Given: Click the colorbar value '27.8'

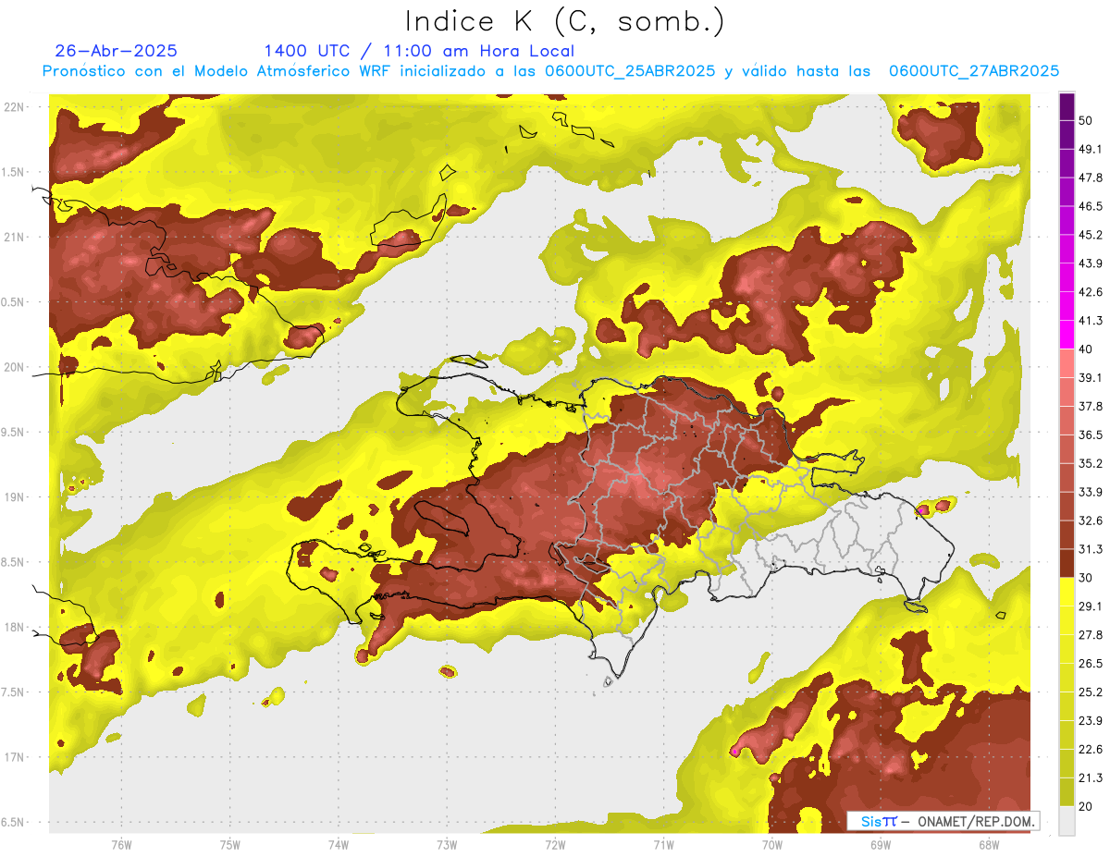Looking at the screenshot, I should click(x=1091, y=635).
